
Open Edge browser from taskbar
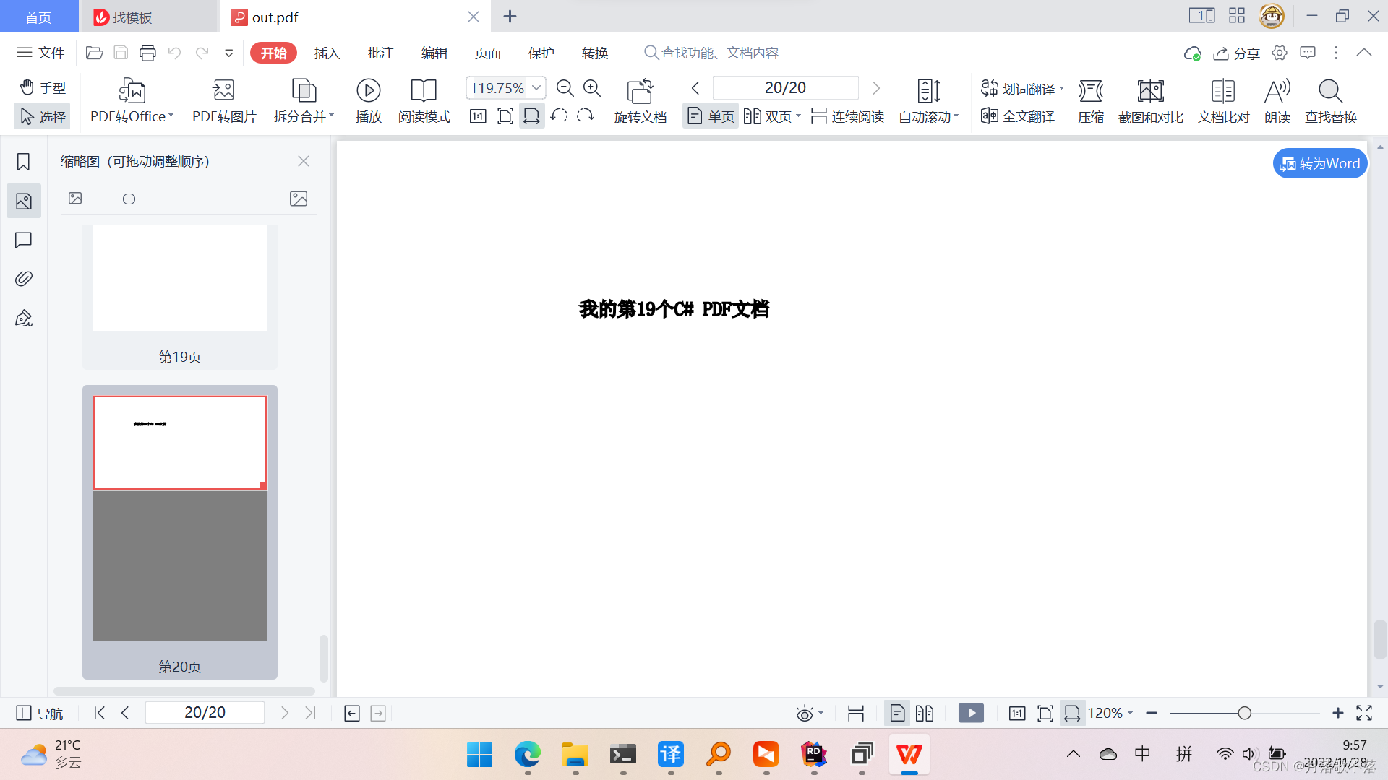pos(527,754)
